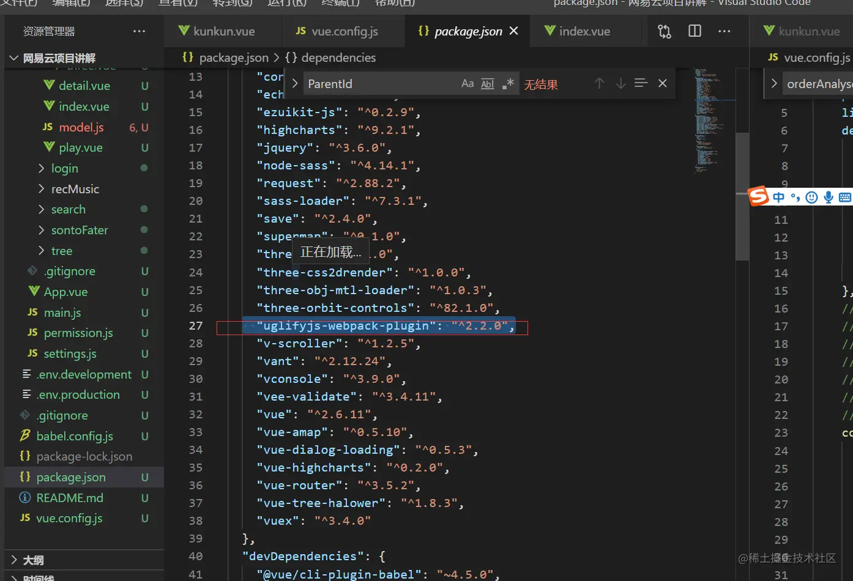The width and height of the screenshot is (853, 581).
Task: Open Sogou emoji smiley panel
Action: [812, 197]
